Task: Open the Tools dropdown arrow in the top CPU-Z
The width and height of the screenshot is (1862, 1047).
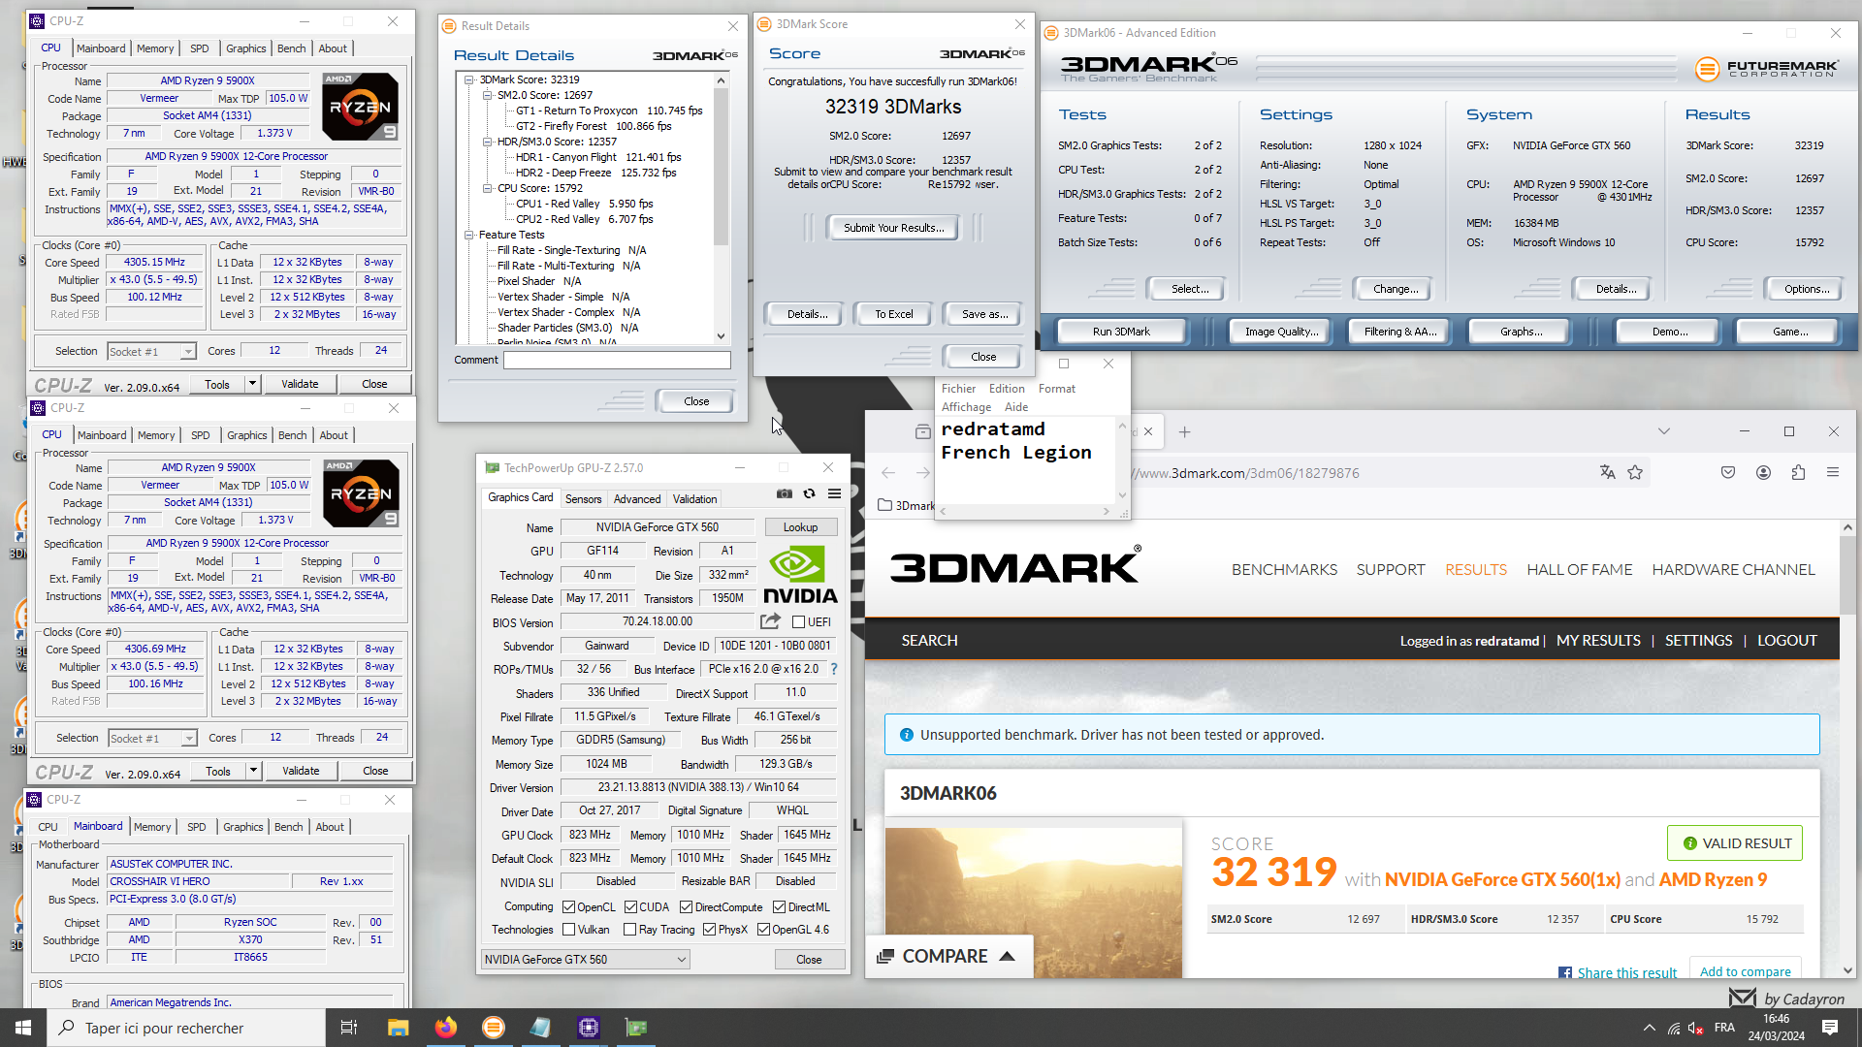Action: coord(252,384)
